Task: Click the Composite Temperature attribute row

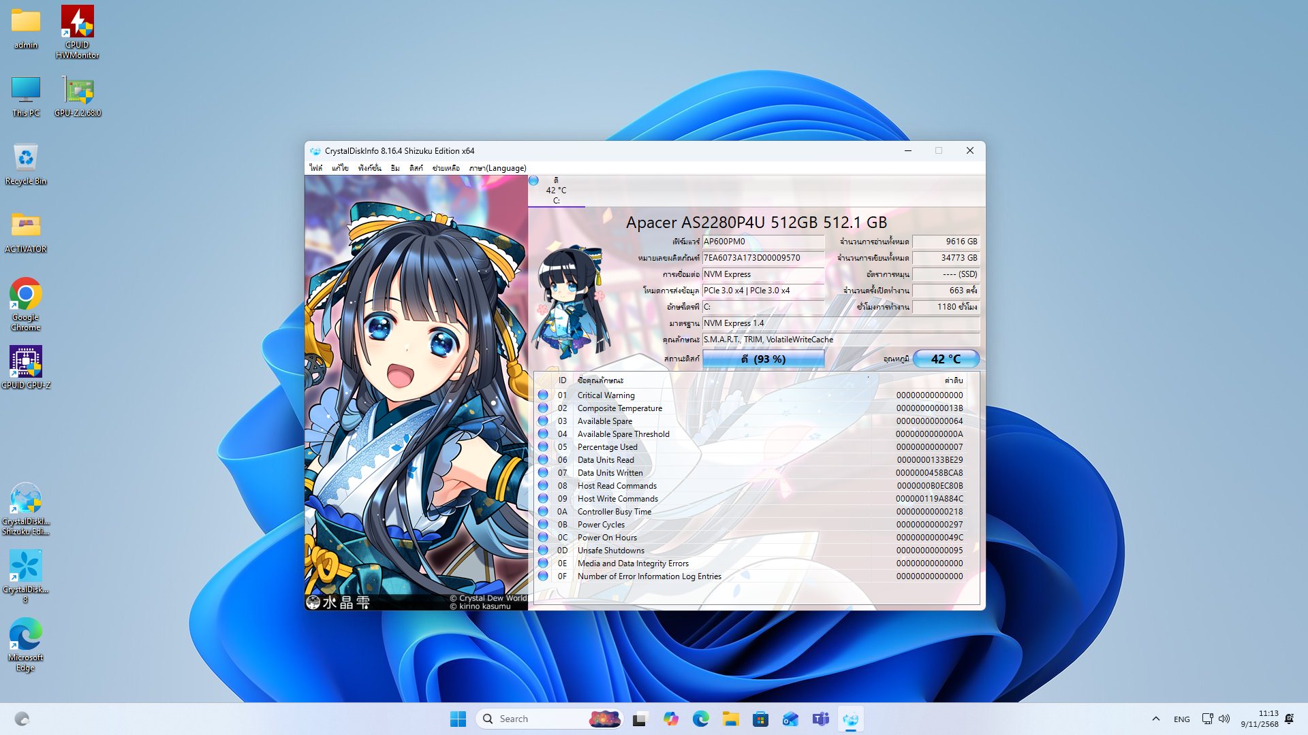Action: coord(619,408)
